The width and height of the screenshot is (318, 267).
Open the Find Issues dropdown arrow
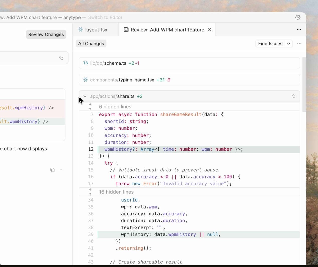click(x=289, y=44)
